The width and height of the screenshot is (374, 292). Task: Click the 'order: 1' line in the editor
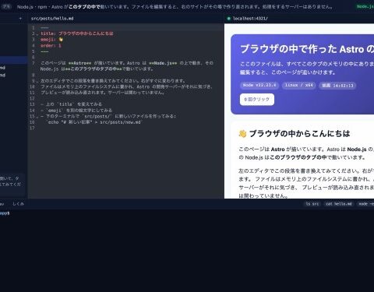[51, 45]
